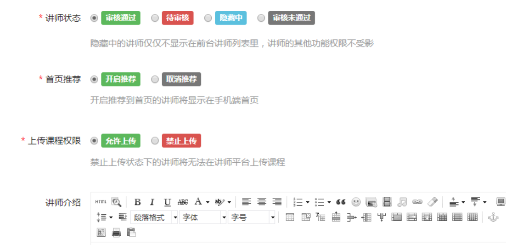
Task: Open the emoticon picker
Action: pyautogui.click(x=356, y=202)
